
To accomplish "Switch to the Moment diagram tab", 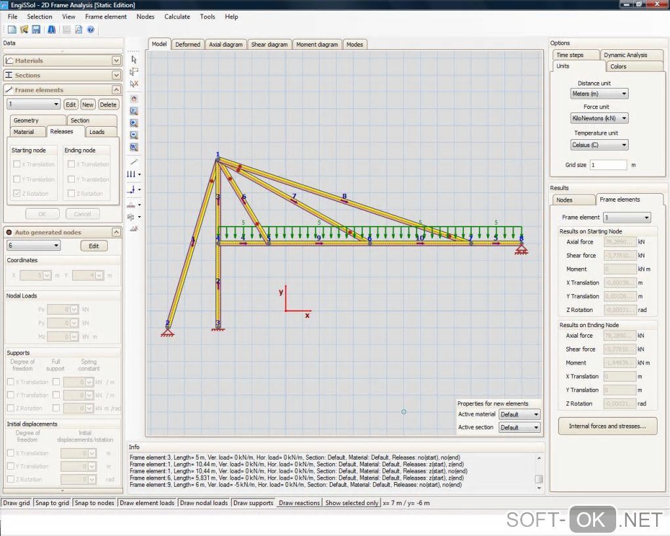I will click(x=317, y=45).
